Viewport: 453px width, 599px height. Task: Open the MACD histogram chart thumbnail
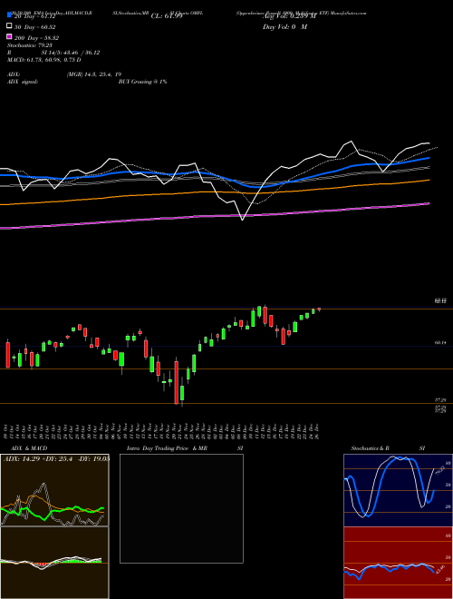tap(54, 563)
